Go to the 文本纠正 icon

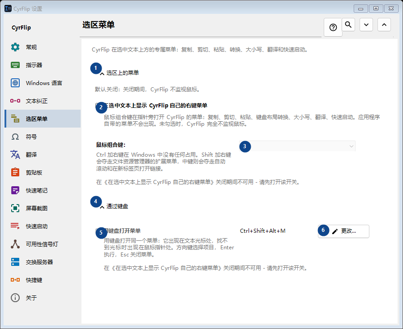click(x=15, y=101)
